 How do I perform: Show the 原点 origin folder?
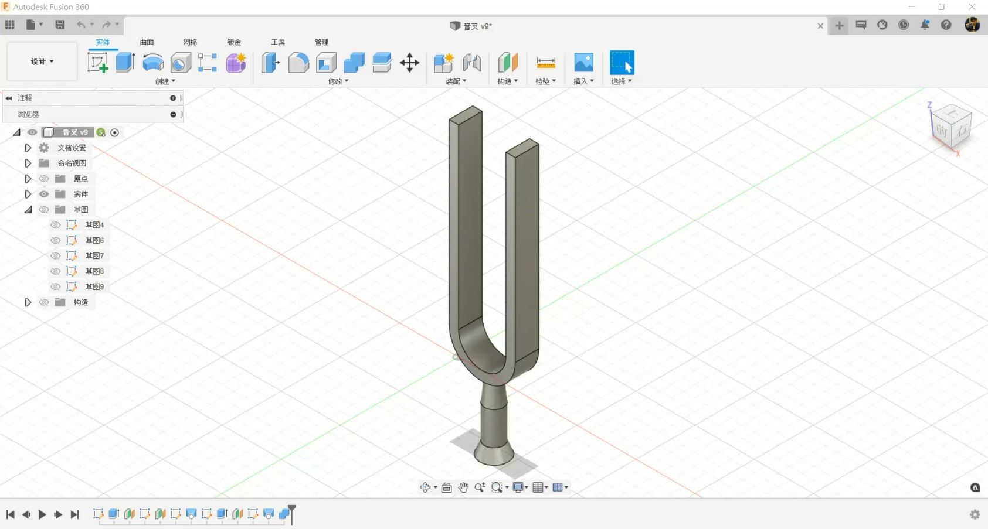[x=44, y=179]
